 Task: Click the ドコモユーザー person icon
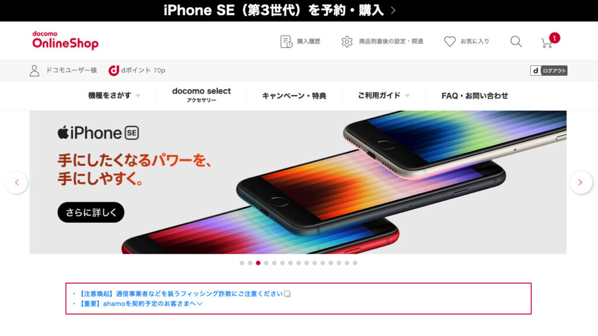click(34, 71)
